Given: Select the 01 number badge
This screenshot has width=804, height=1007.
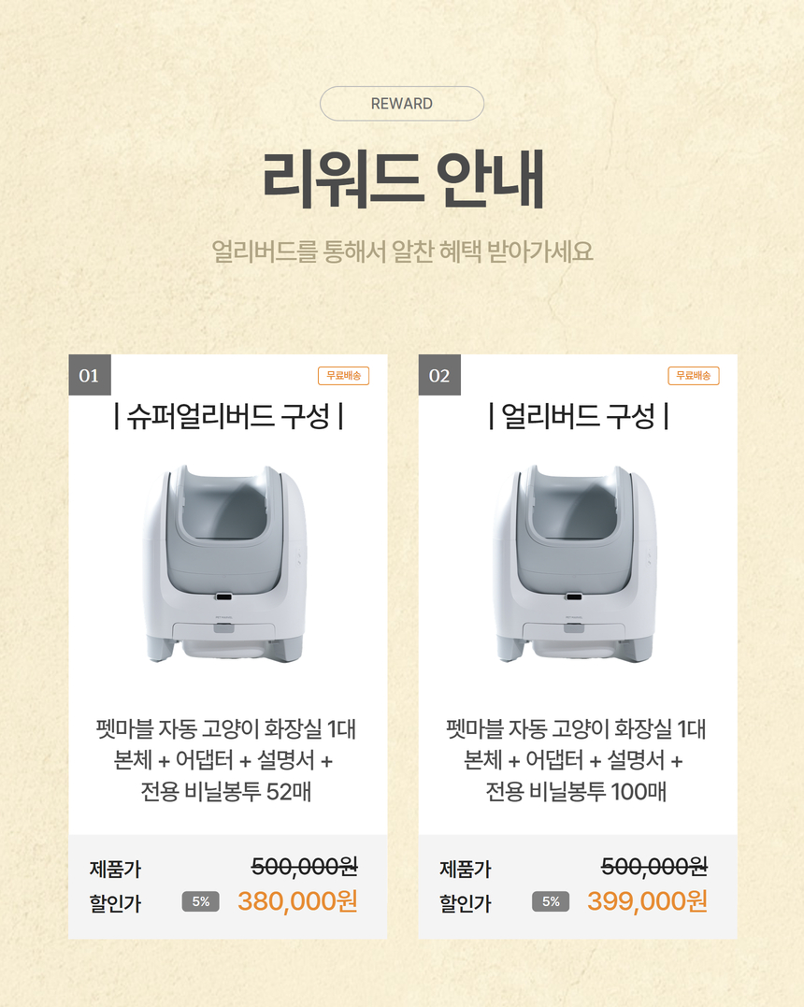Looking at the screenshot, I should [x=89, y=375].
